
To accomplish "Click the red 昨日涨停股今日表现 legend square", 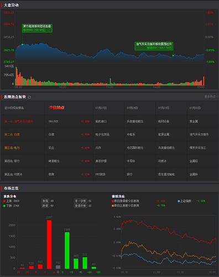I will click(113, 201).
